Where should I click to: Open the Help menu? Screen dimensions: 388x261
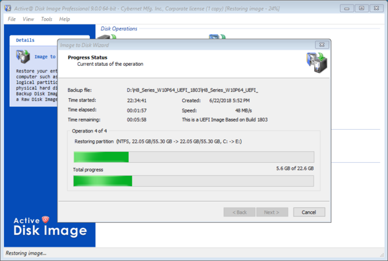(65, 19)
